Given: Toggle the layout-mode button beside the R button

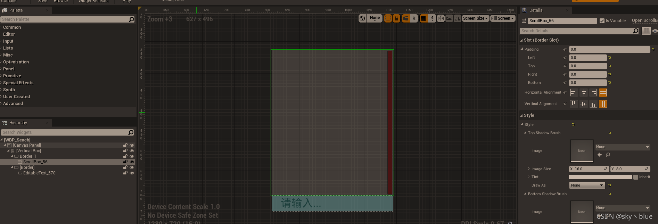Looking at the screenshot, I should coord(405,18).
